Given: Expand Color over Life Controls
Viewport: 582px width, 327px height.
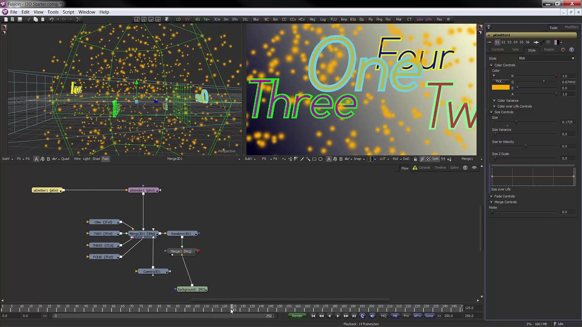Looking at the screenshot, I should 494,106.
